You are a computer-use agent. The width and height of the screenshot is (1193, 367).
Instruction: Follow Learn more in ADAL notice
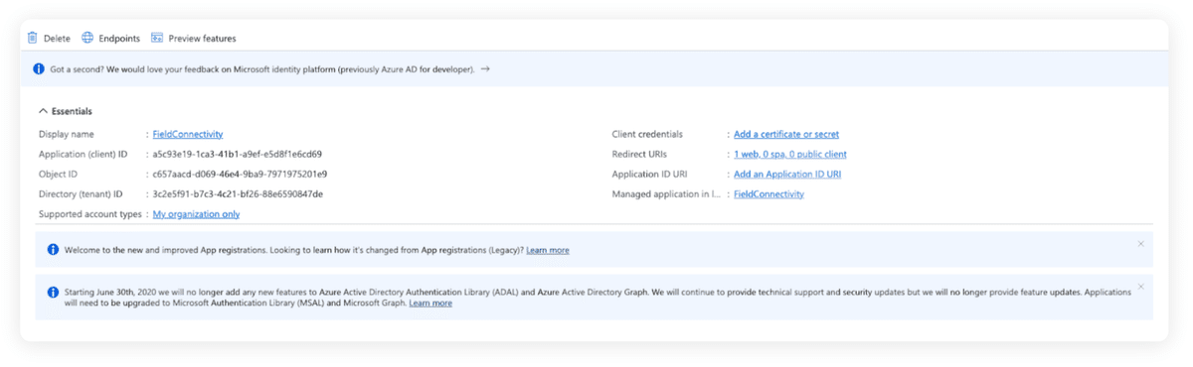coord(430,304)
